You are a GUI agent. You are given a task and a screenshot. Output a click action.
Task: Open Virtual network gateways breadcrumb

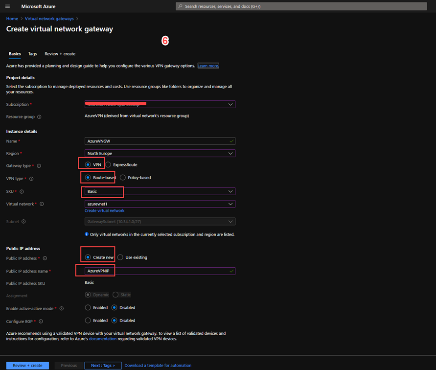pyautogui.click(x=49, y=19)
